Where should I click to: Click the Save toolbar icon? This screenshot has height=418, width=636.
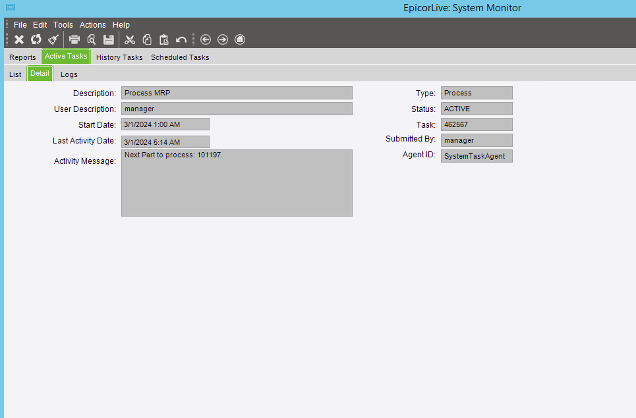(108, 39)
